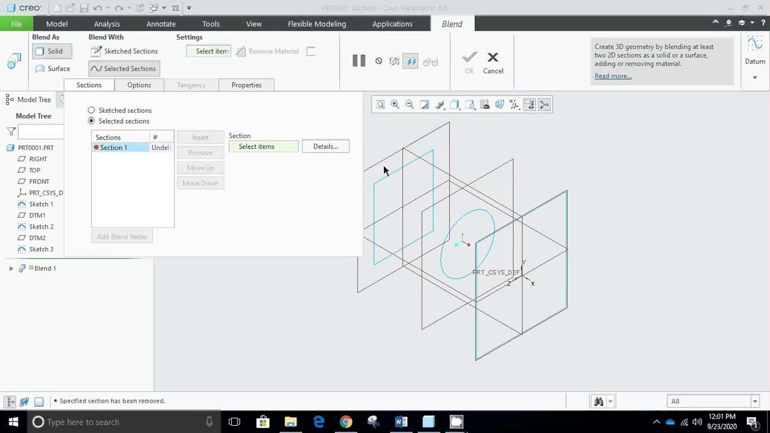Click the Zoom In magnifier icon

point(395,105)
